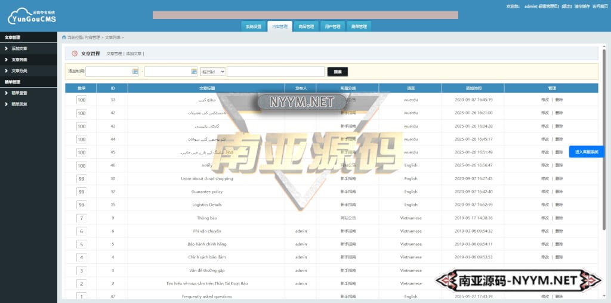611x303 pixels.
Task: Click the gear icon beside 文章管理 heading
Action: pyautogui.click(x=75, y=54)
